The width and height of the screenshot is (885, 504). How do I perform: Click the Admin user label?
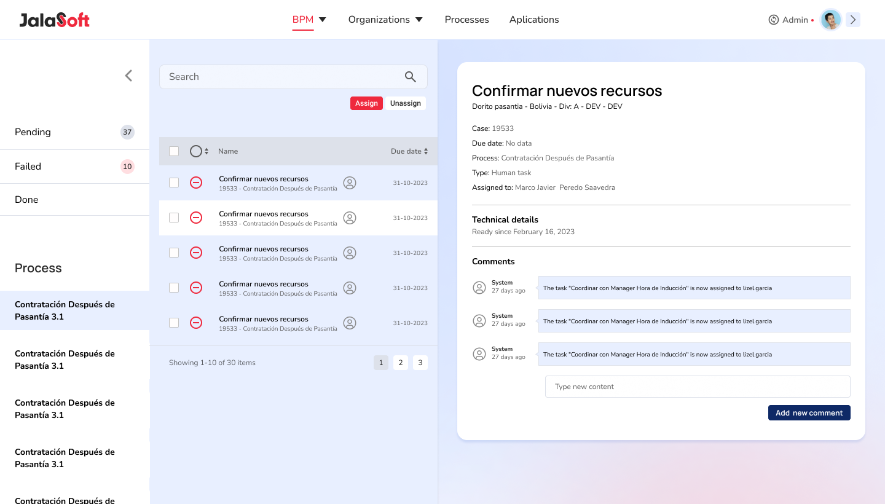[x=795, y=20]
